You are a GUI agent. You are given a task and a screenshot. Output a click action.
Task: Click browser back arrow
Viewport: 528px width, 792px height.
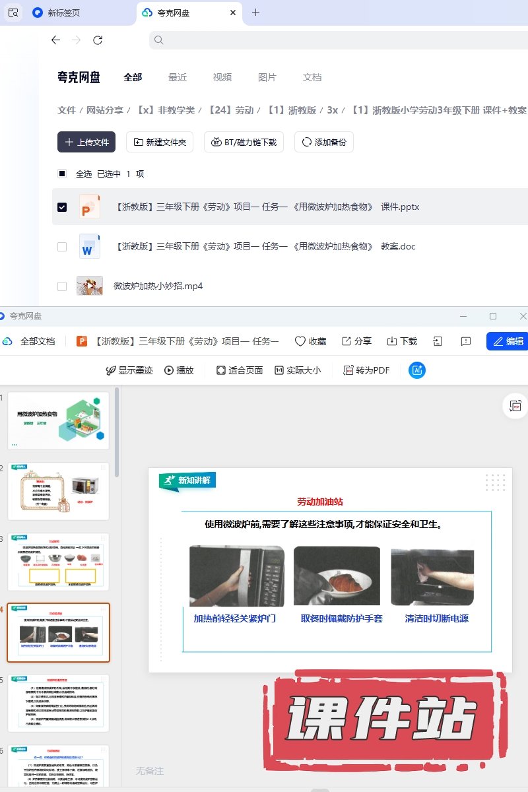coord(55,40)
